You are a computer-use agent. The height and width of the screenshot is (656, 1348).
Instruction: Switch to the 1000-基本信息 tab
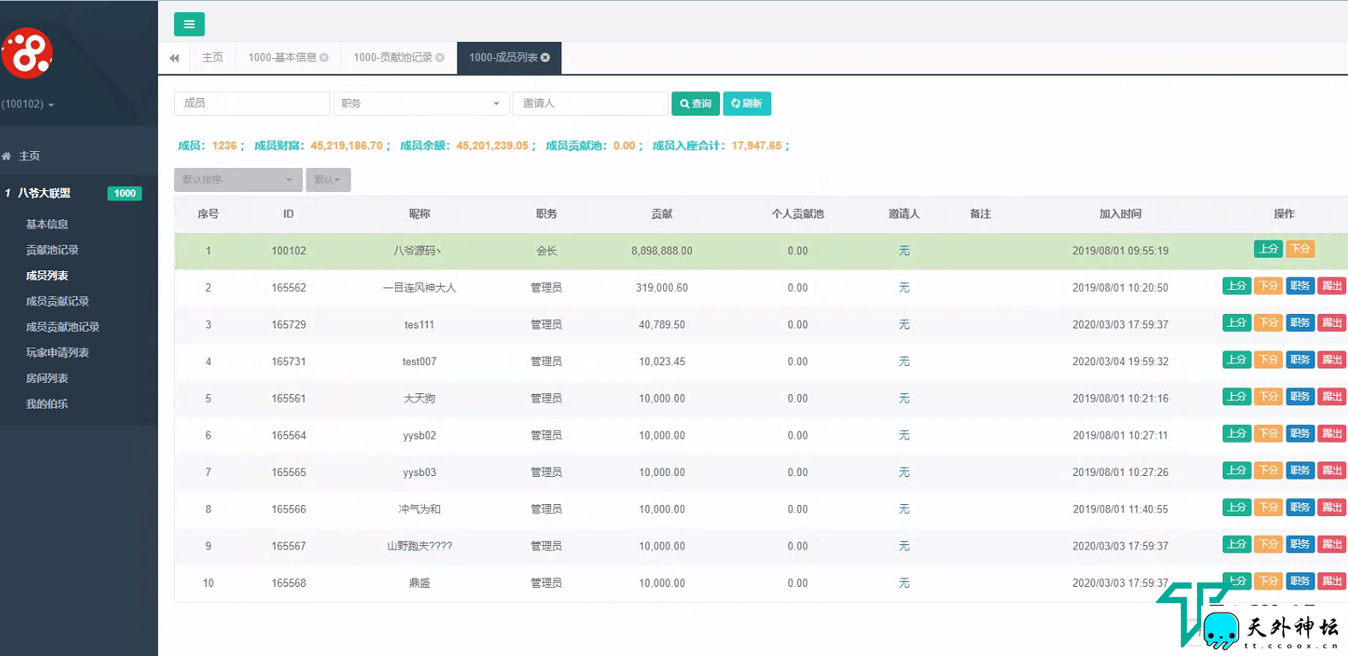[282, 57]
